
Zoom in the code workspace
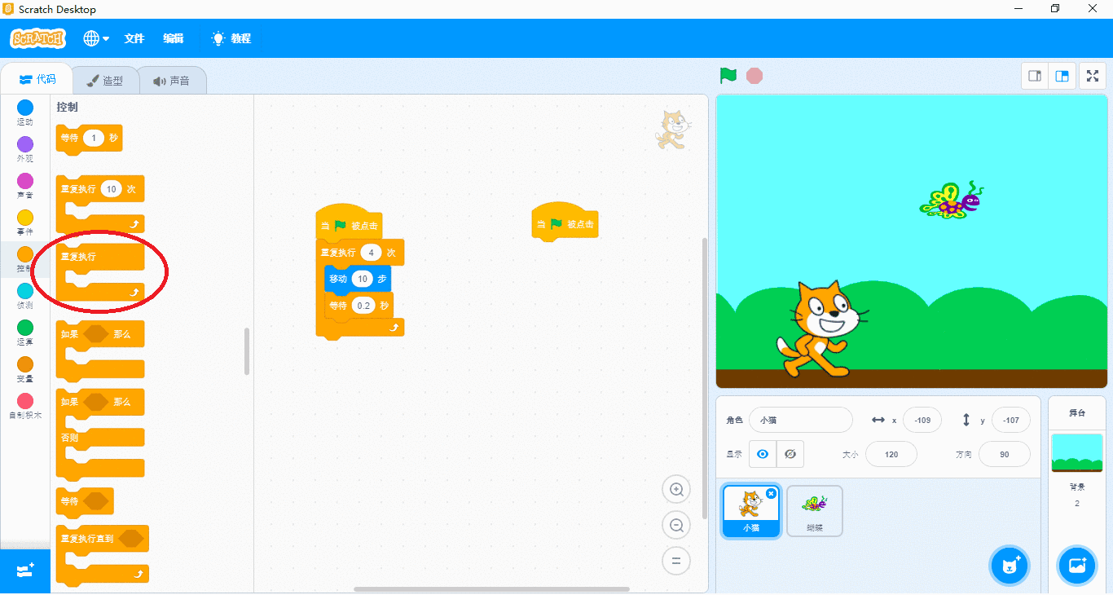tap(676, 490)
